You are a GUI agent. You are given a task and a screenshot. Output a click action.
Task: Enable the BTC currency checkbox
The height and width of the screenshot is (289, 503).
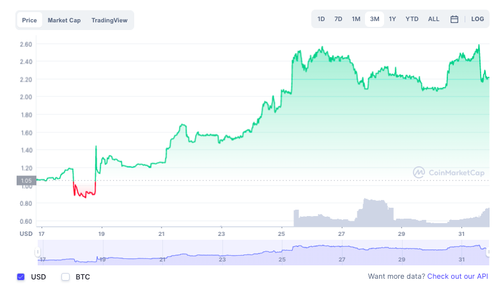[x=65, y=277]
